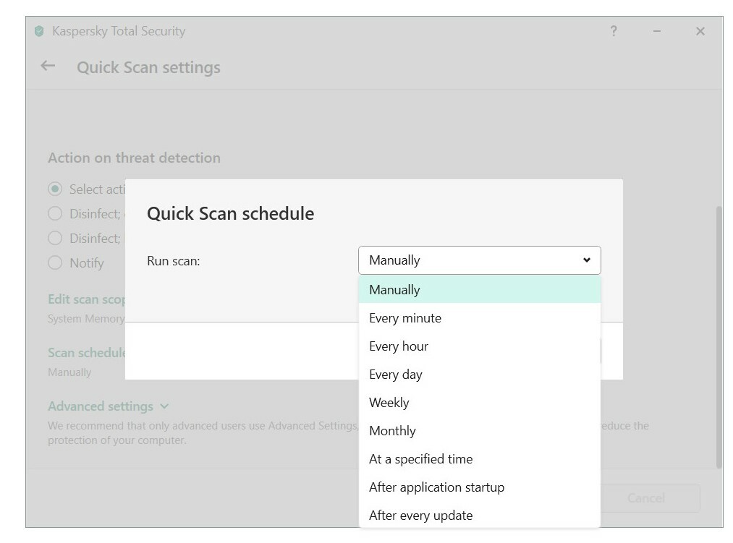This screenshot has height=543, width=733.
Task: Choose At a specified time
Action: (x=479, y=459)
